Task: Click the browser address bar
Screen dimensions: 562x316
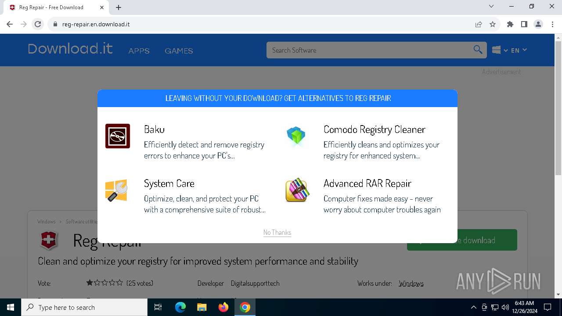Action: pyautogui.click(x=263, y=24)
